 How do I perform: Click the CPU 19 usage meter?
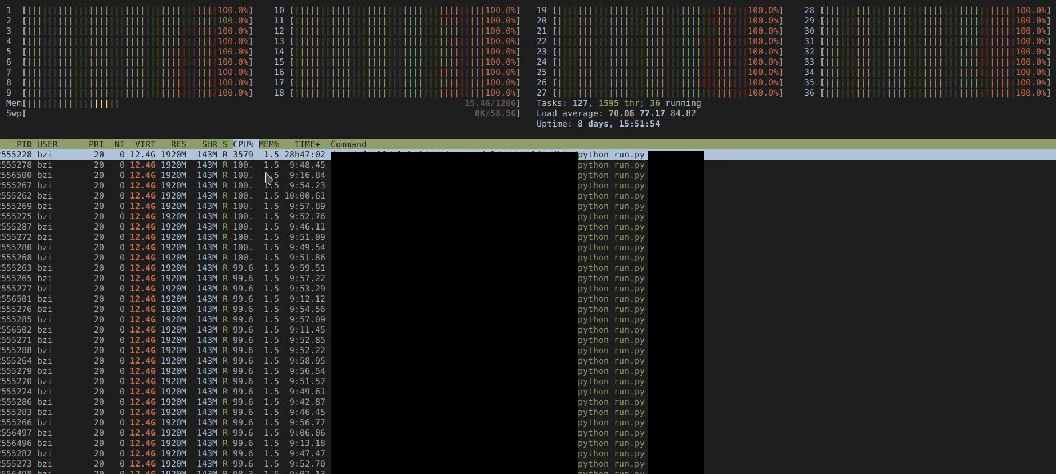pos(660,10)
